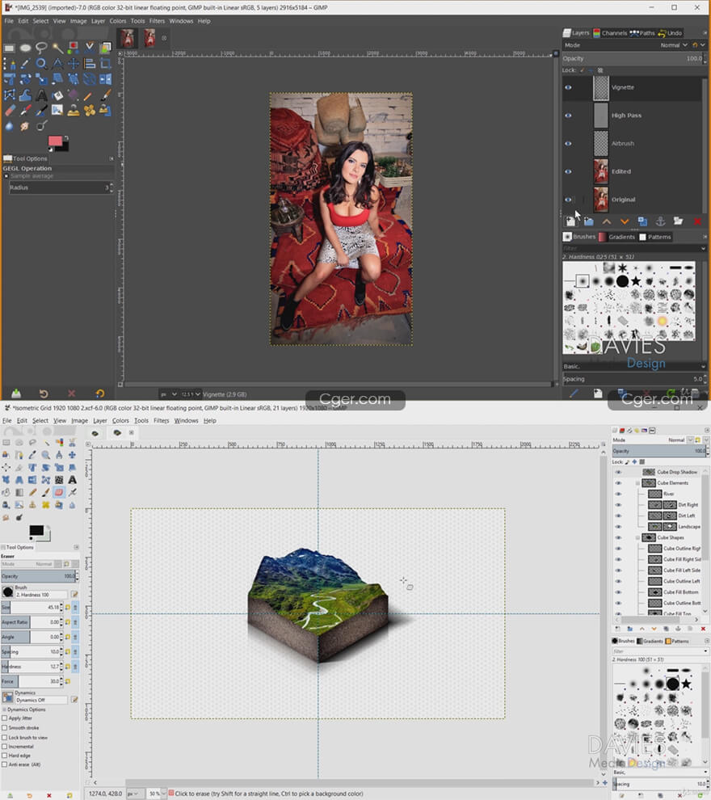Viewport: 711px width, 800px height.
Task: Expand Dynamics Options section
Action: tap(4, 709)
